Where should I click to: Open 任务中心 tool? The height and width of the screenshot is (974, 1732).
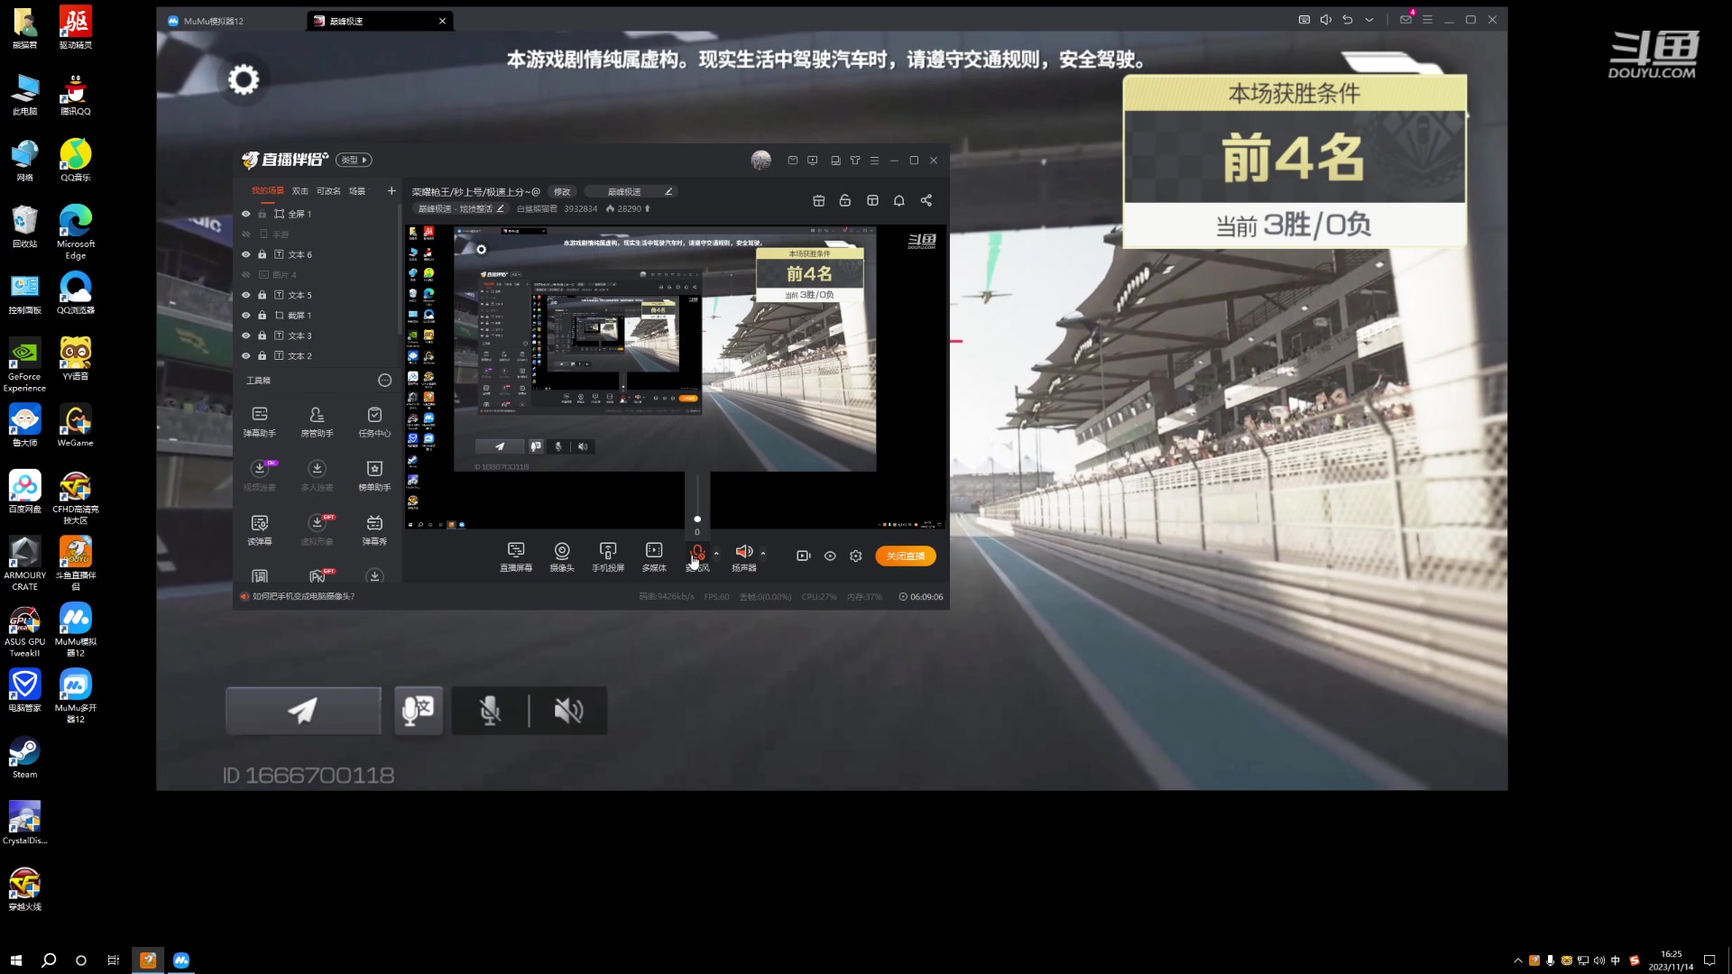click(x=374, y=421)
